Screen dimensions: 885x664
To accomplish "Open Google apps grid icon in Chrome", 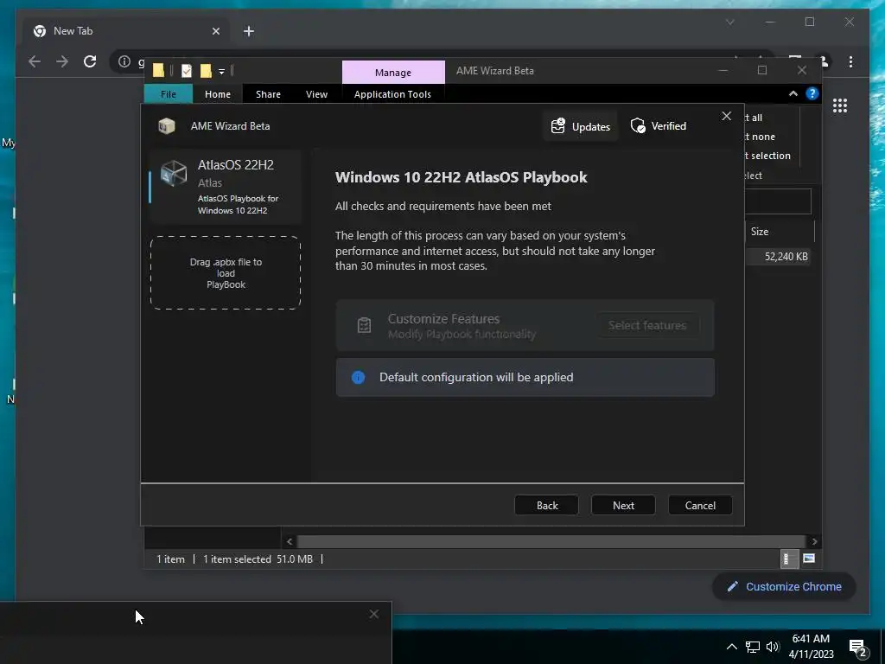I will [840, 105].
